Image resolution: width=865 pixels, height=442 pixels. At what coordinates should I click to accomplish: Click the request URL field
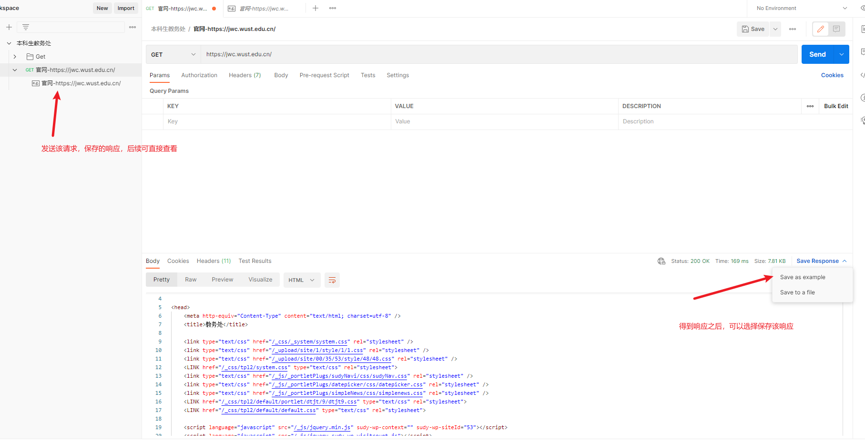[x=499, y=54]
